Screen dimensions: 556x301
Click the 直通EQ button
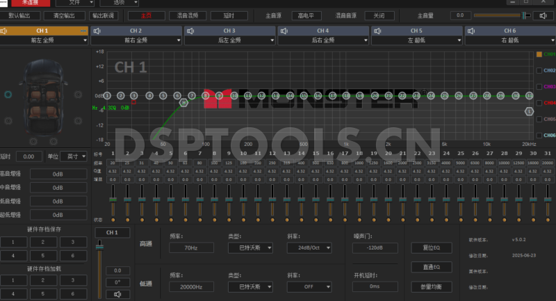pyautogui.click(x=432, y=267)
